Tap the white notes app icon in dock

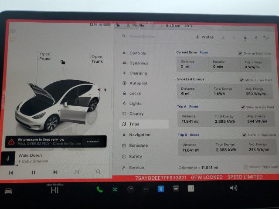click(191, 189)
